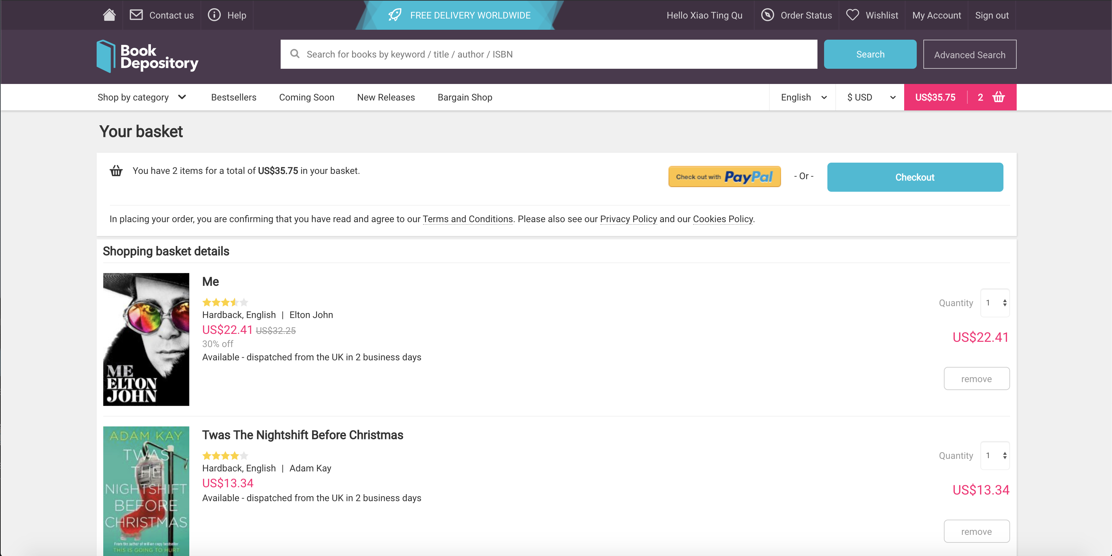1112x556 pixels.
Task: Click the Wishlist heart icon
Action: [852, 15]
